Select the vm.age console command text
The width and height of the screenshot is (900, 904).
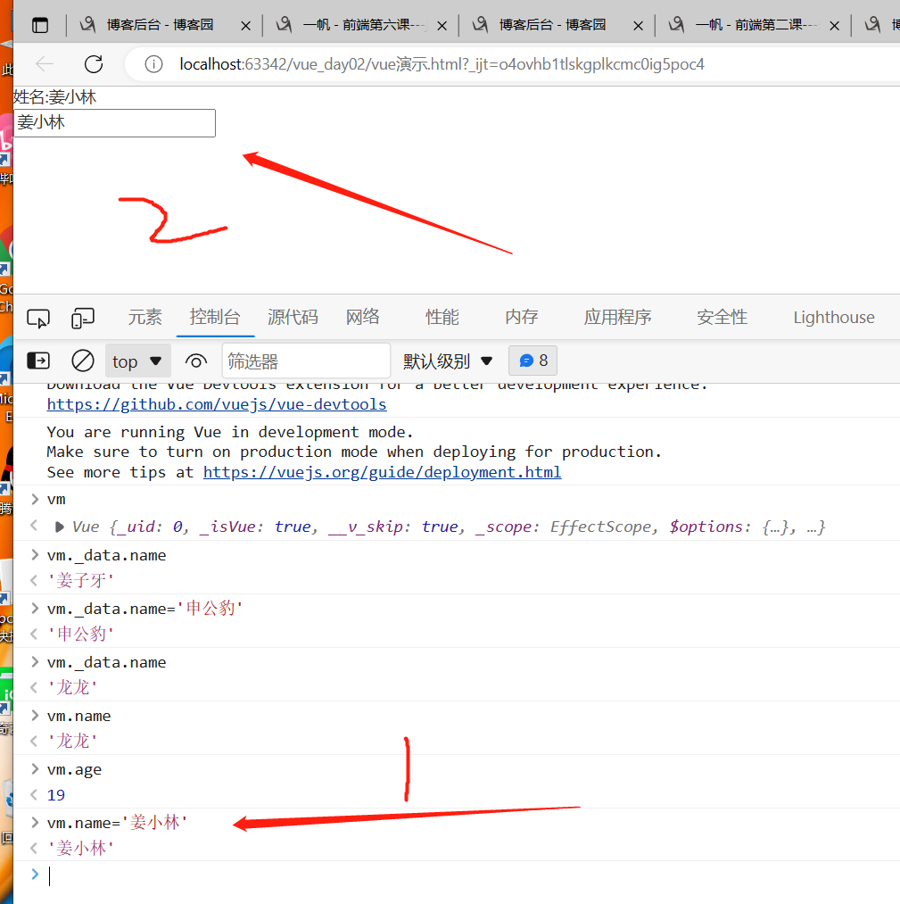74,769
